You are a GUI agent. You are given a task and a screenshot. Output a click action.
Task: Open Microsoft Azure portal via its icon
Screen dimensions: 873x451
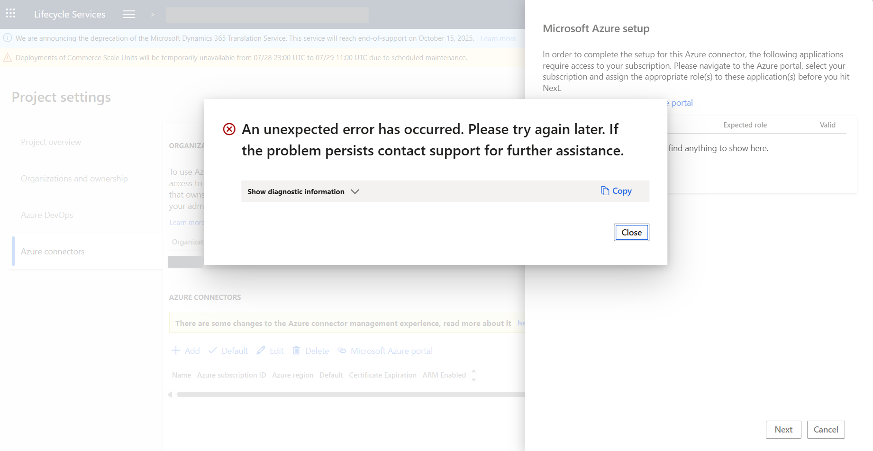click(x=342, y=350)
